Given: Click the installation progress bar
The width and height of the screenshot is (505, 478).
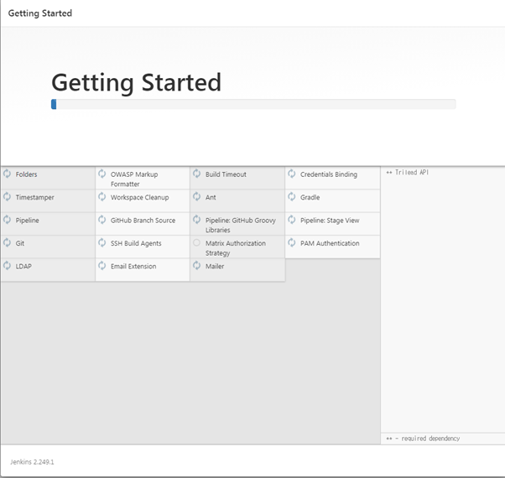Looking at the screenshot, I should coord(253,104).
